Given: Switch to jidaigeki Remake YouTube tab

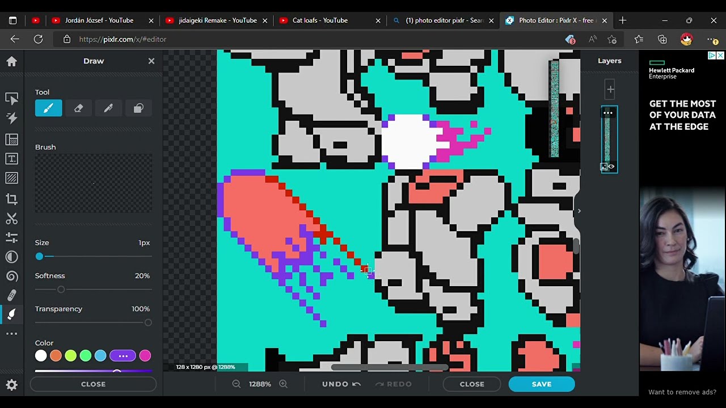Looking at the screenshot, I should pos(217,20).
